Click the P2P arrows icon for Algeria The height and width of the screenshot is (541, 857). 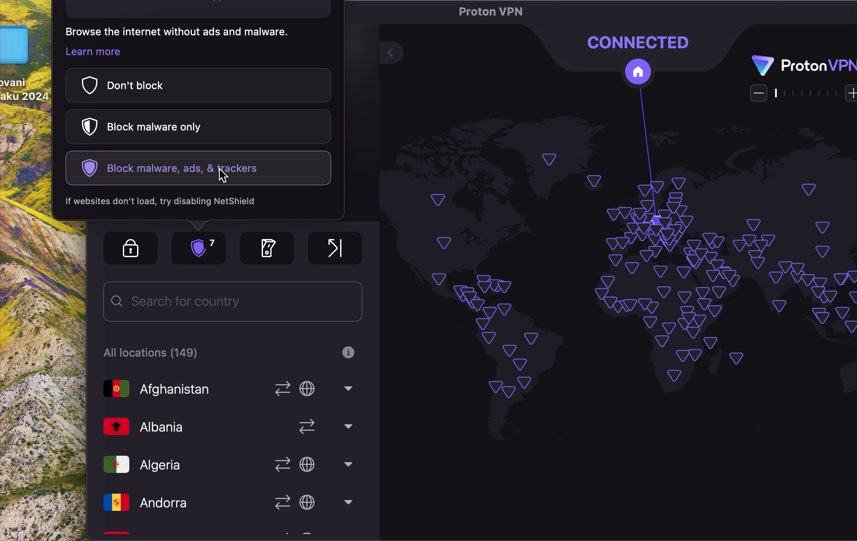click(x=283, y=465)
